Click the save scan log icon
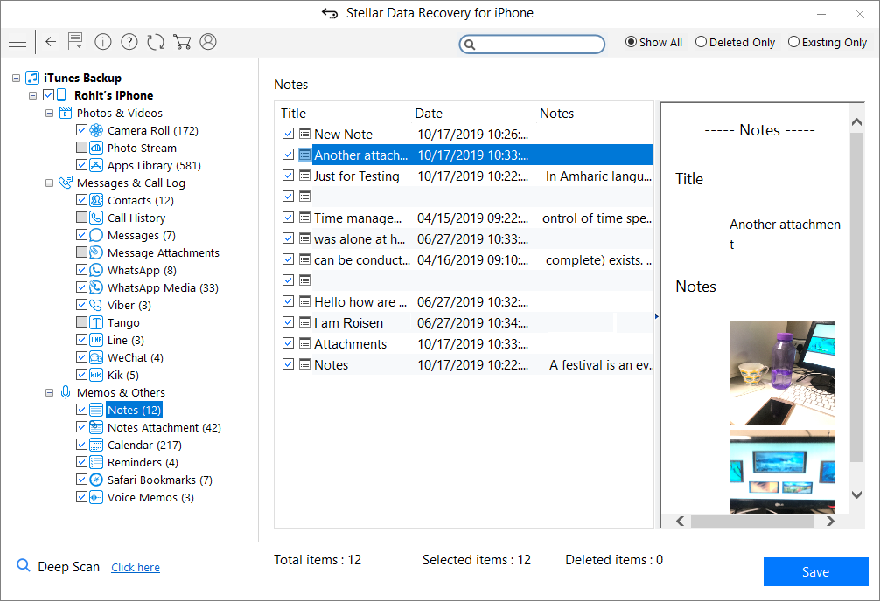The height and width of the screenshot is (601, 880). pos(75,41)
